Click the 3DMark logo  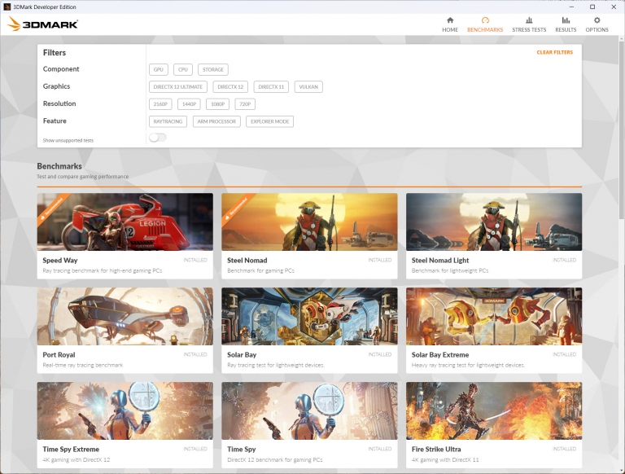click(43, 24)
